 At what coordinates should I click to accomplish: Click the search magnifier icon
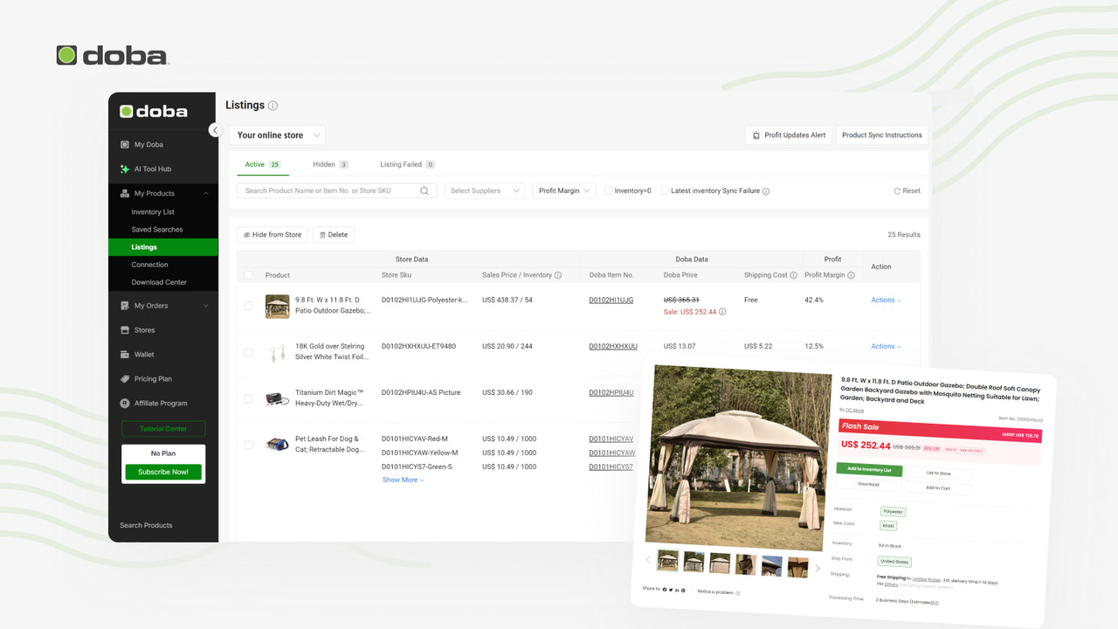424,190
